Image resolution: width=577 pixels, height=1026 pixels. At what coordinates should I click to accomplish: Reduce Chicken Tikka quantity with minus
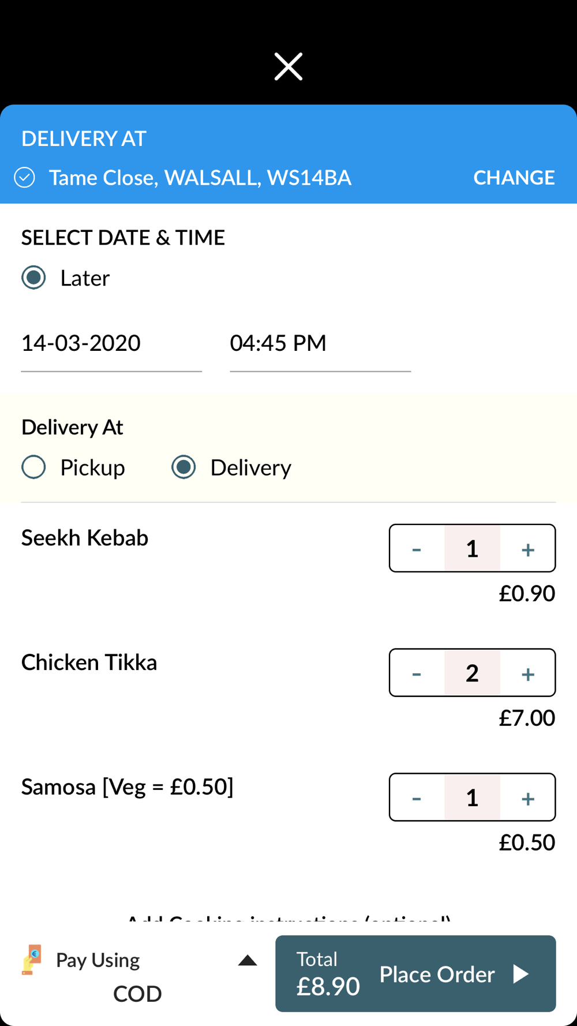click(x=417, y=673)
